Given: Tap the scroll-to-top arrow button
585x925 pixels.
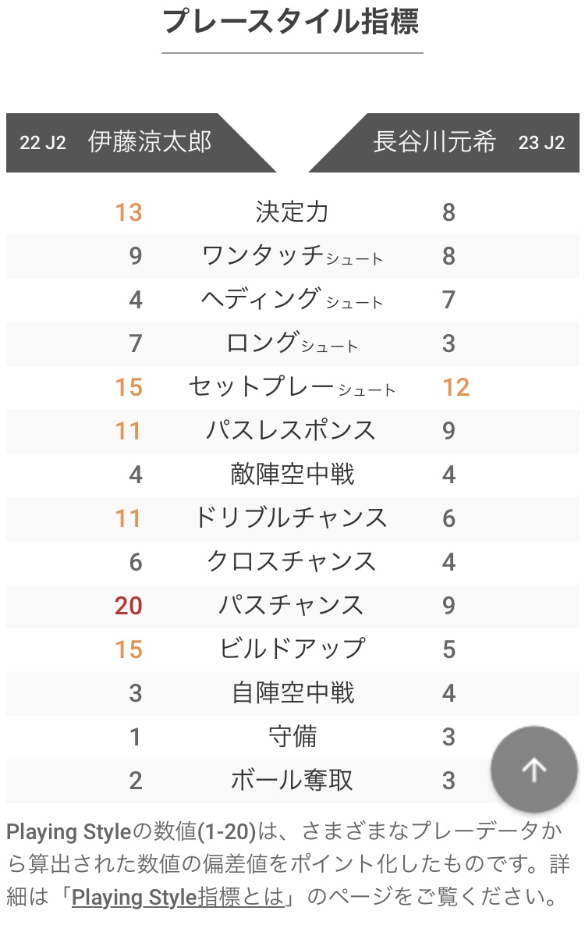Looking at the screenshot, I should (x=534, y=769).
